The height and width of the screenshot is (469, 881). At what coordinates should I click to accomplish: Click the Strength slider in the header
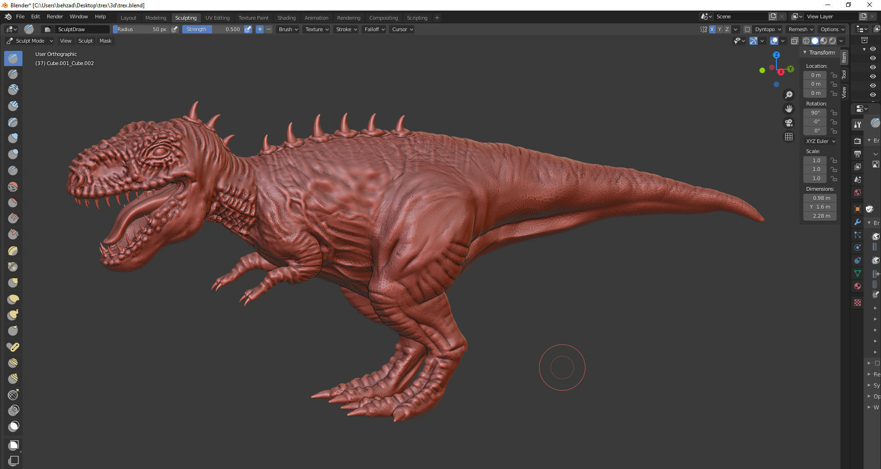[212, 29]
